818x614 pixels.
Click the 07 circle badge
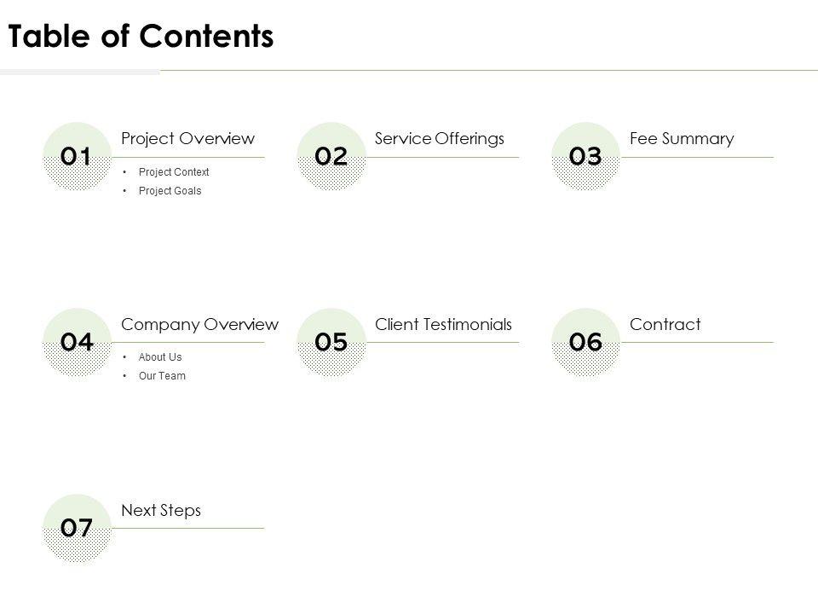76,528
